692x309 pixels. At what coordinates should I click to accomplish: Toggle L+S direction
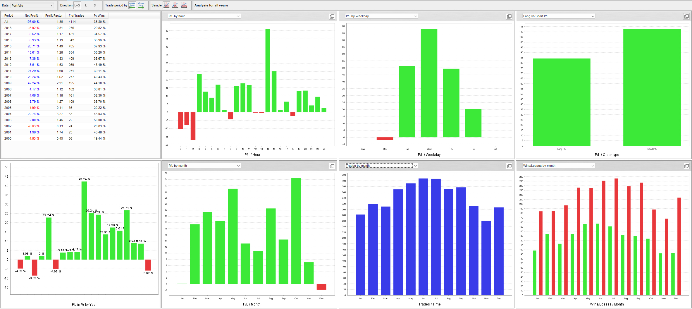(x=77, y=5)
